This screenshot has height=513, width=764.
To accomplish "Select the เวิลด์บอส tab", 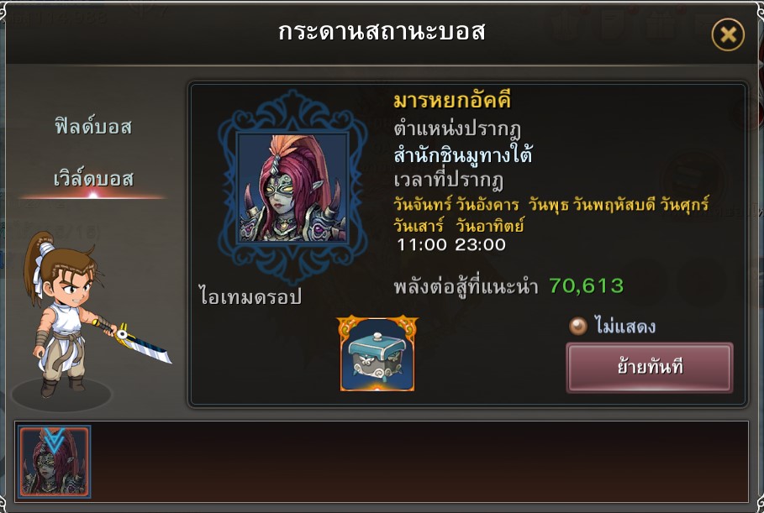I will 93,179.
